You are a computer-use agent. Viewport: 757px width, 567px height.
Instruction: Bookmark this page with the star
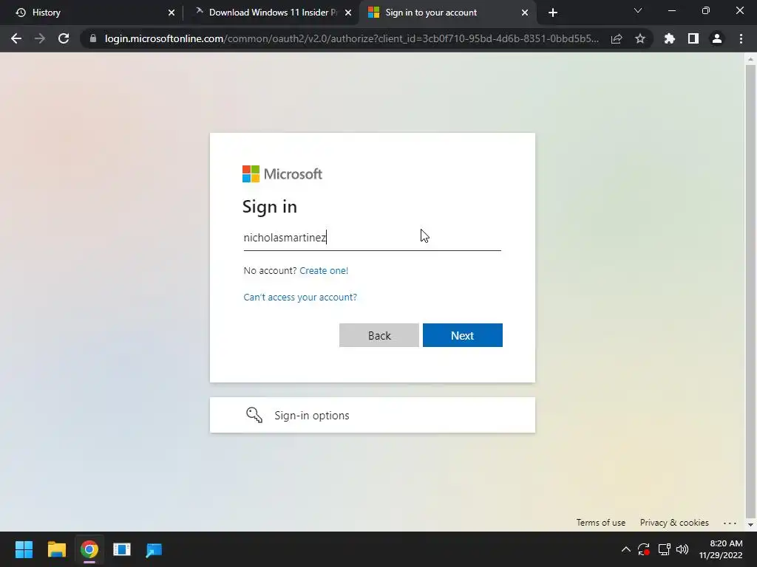point(639,38)
